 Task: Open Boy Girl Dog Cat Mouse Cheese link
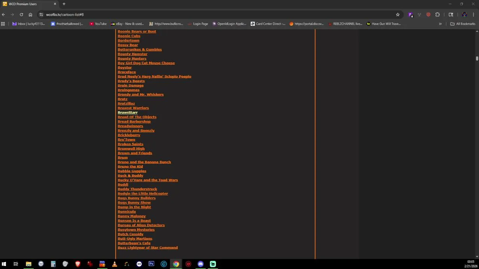[x=146, y=63]
